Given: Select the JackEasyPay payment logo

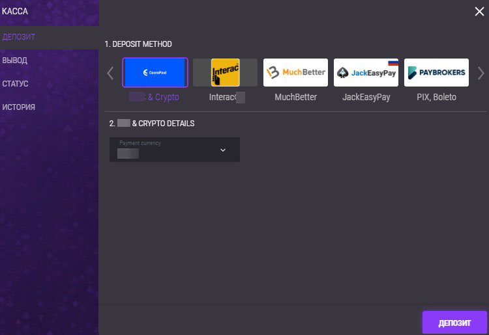Looking at the screenshot, I should click(x=366, y=73).
